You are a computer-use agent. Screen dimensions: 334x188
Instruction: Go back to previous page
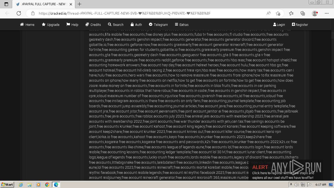7,13
